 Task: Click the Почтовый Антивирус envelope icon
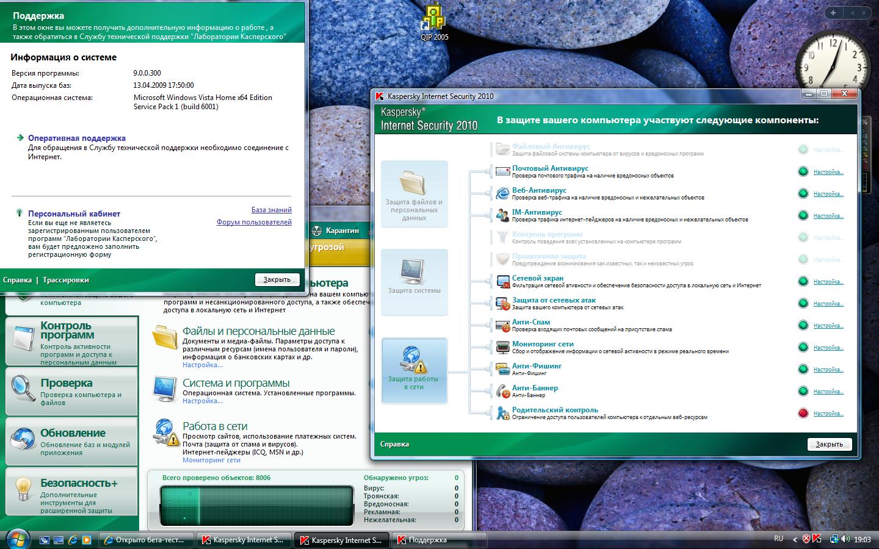point(502,171)
